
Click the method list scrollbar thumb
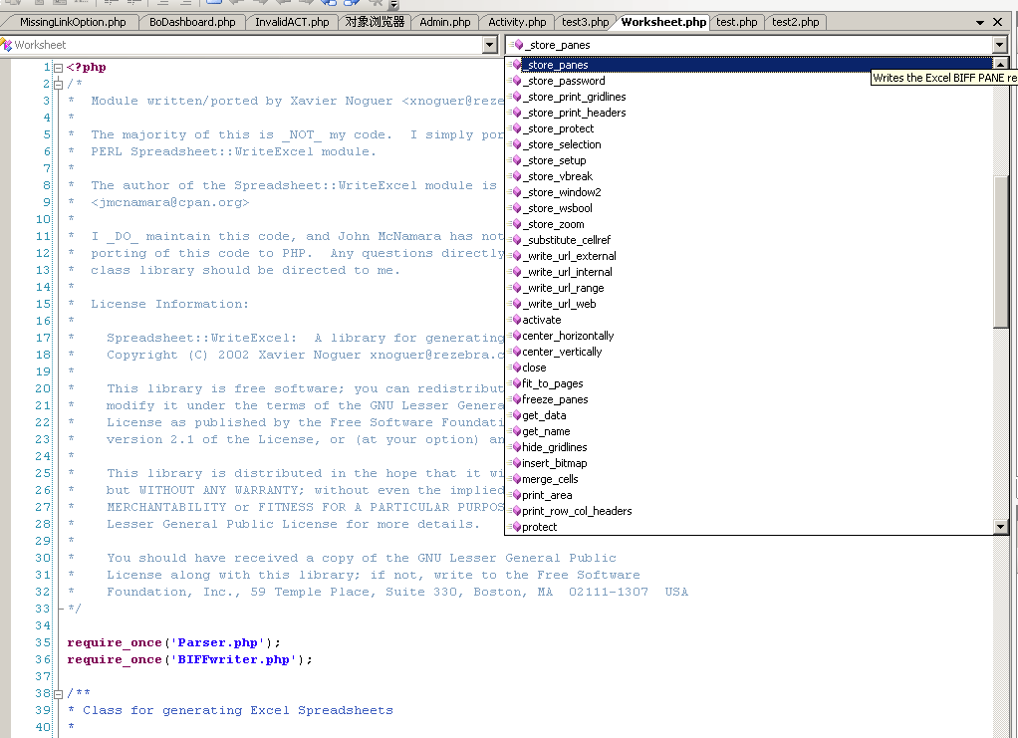point(1001,249)
